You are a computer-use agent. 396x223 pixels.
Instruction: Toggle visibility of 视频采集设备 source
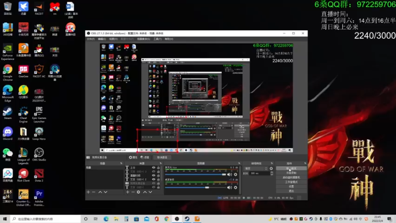pos(153,183)
